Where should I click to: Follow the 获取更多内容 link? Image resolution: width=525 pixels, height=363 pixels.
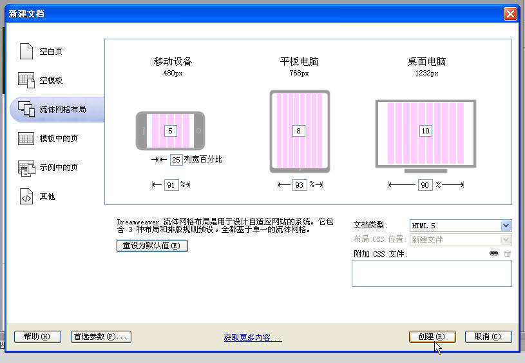point(253,337)
